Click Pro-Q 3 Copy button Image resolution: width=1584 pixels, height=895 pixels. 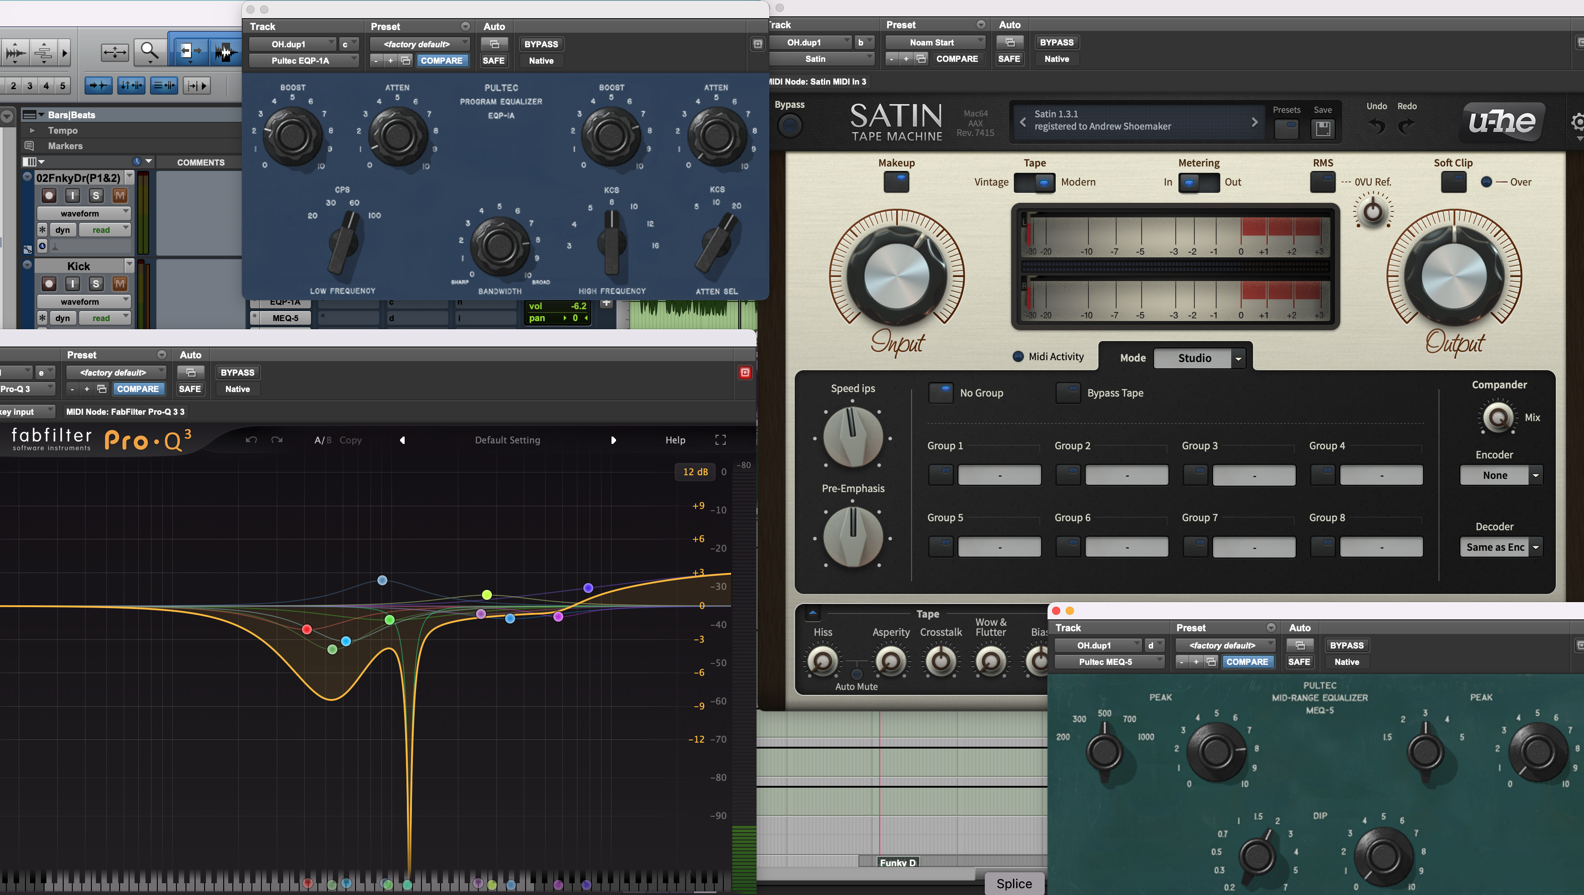click(351, 440)
